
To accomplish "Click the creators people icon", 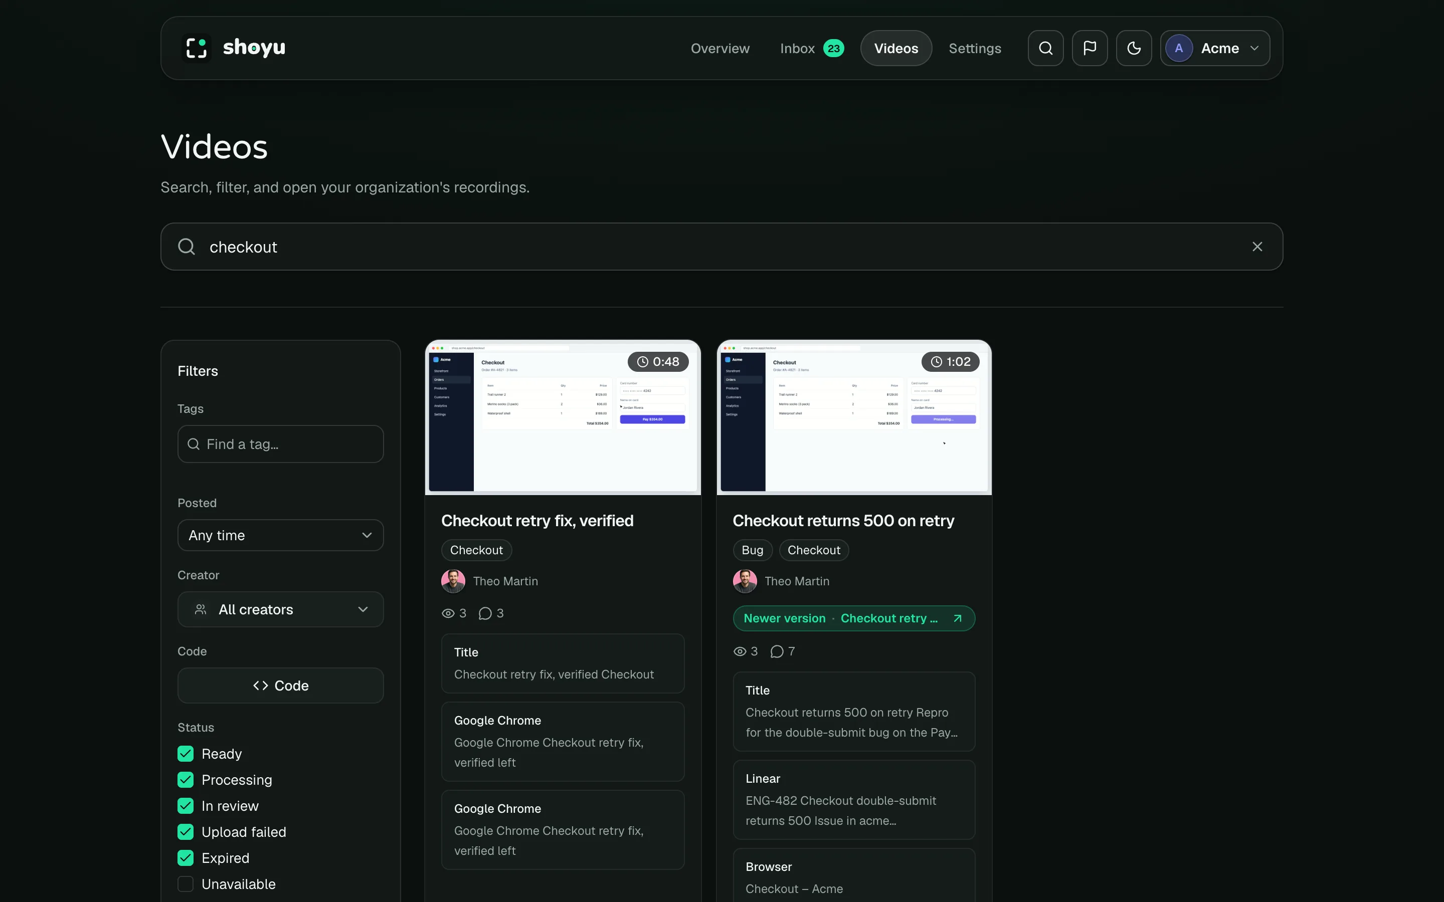I will tap(201, 609).
